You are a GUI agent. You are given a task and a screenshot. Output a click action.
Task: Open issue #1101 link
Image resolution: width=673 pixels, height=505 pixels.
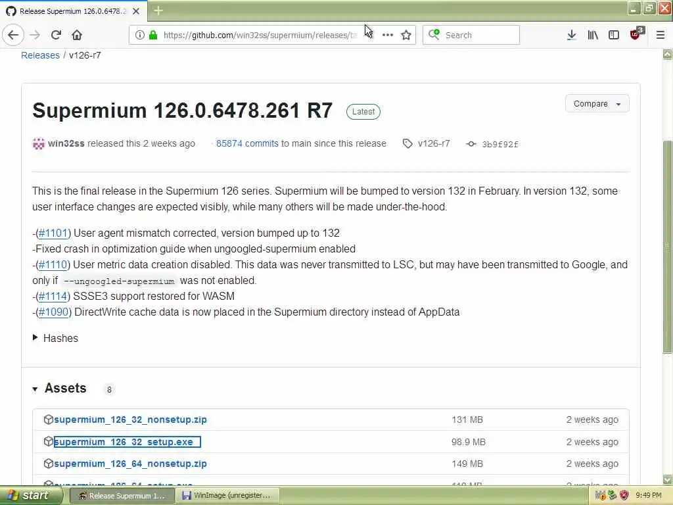click(x=53, y=233)
